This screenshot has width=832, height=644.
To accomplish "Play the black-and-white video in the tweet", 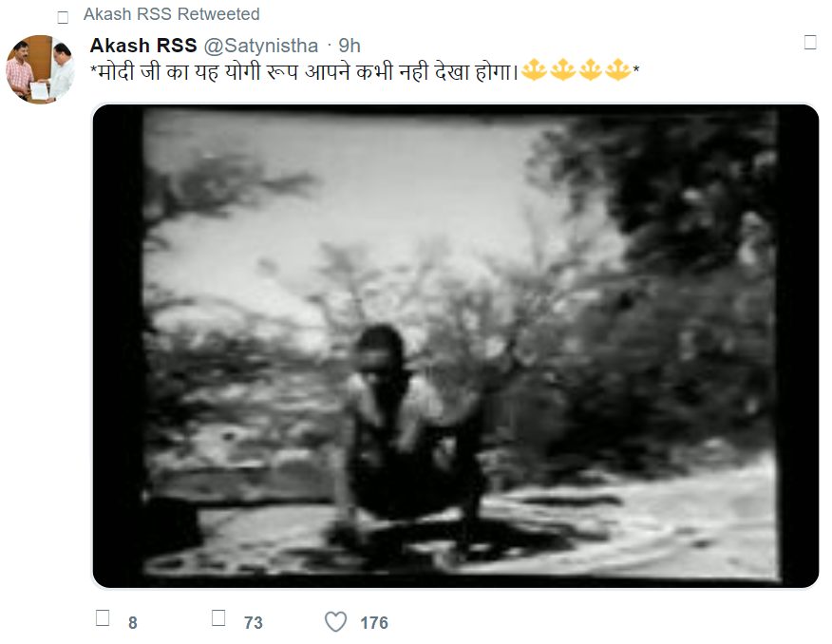I will pyautogui.click(x=456, y=346).
